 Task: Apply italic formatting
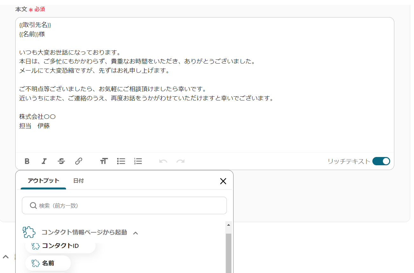tap(44, 161)
